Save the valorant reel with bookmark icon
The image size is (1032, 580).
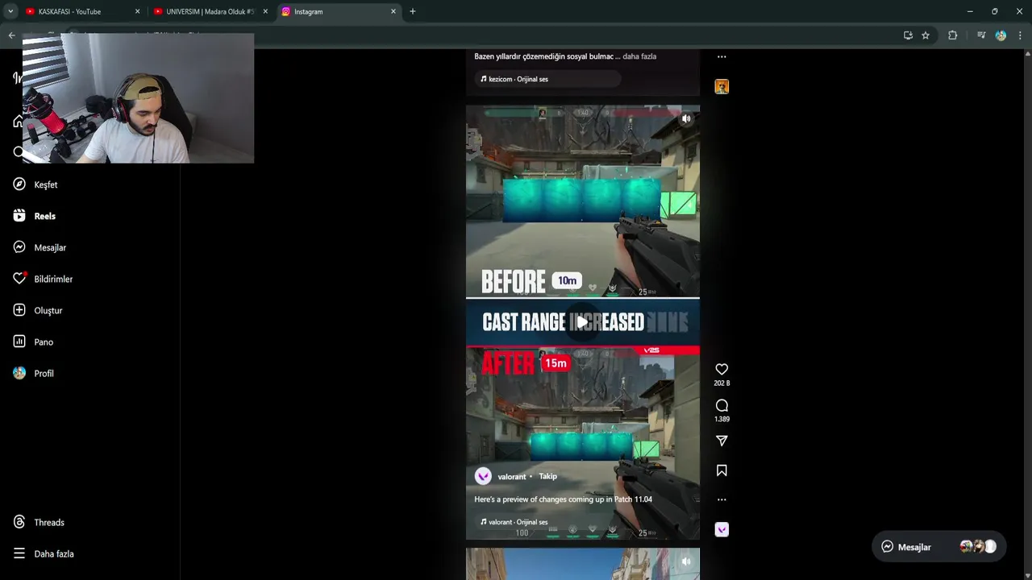pyautogui.click(x=722, y=470)
